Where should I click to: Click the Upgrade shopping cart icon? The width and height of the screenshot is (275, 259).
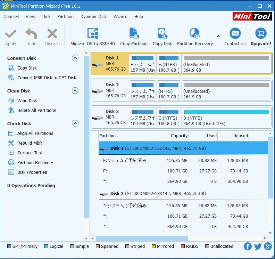261,33
